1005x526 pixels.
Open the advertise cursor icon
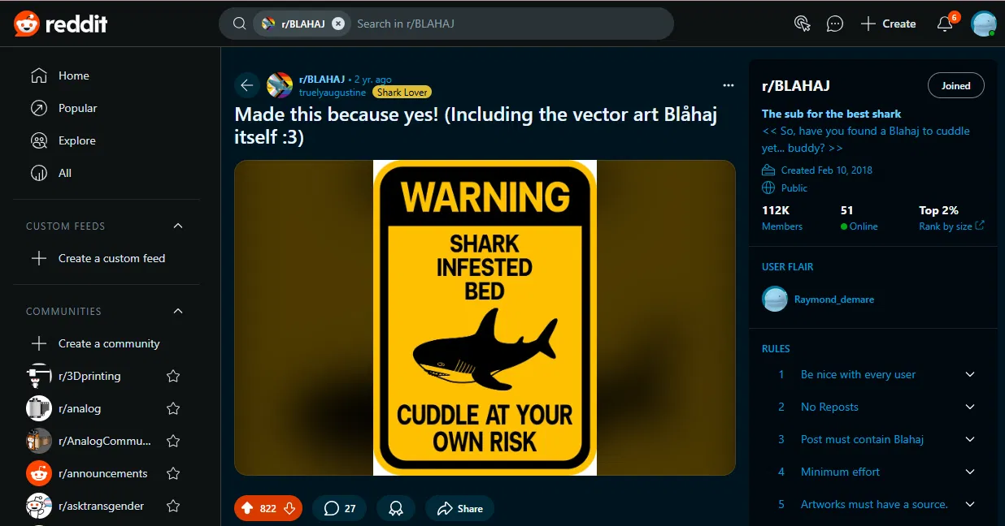(803, 24)
